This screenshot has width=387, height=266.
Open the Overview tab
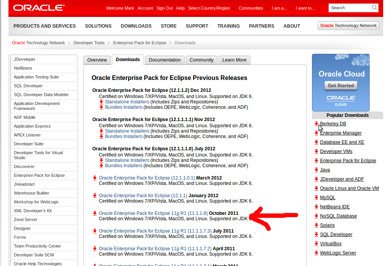pyautogui.click(x=97, y=60)
